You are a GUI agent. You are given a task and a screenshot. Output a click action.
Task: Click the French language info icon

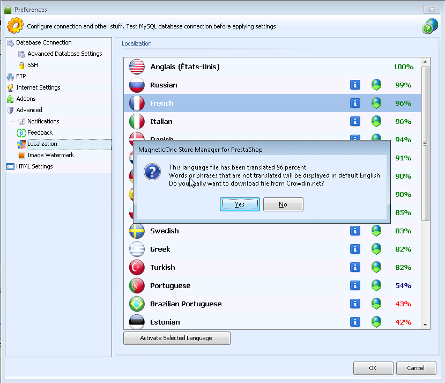click(355, 103)
